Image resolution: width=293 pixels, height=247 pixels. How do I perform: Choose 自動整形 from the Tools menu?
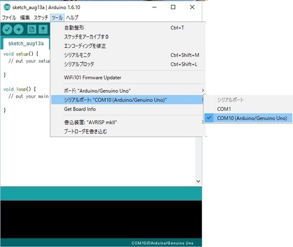point(128,27)
